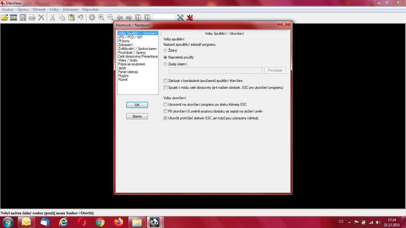
Task: Select the Naposledy použitý radio option
Action: [179, 57]
